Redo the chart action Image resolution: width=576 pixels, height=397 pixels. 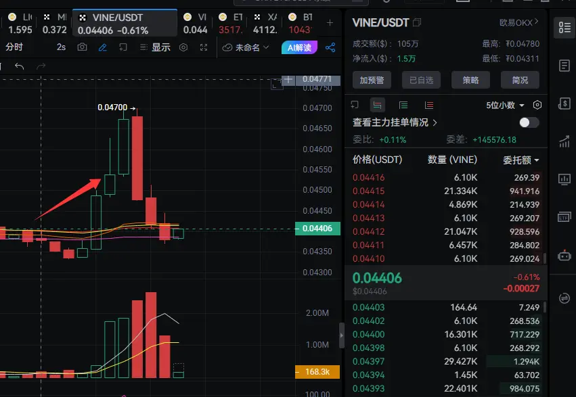pos(41,66)
